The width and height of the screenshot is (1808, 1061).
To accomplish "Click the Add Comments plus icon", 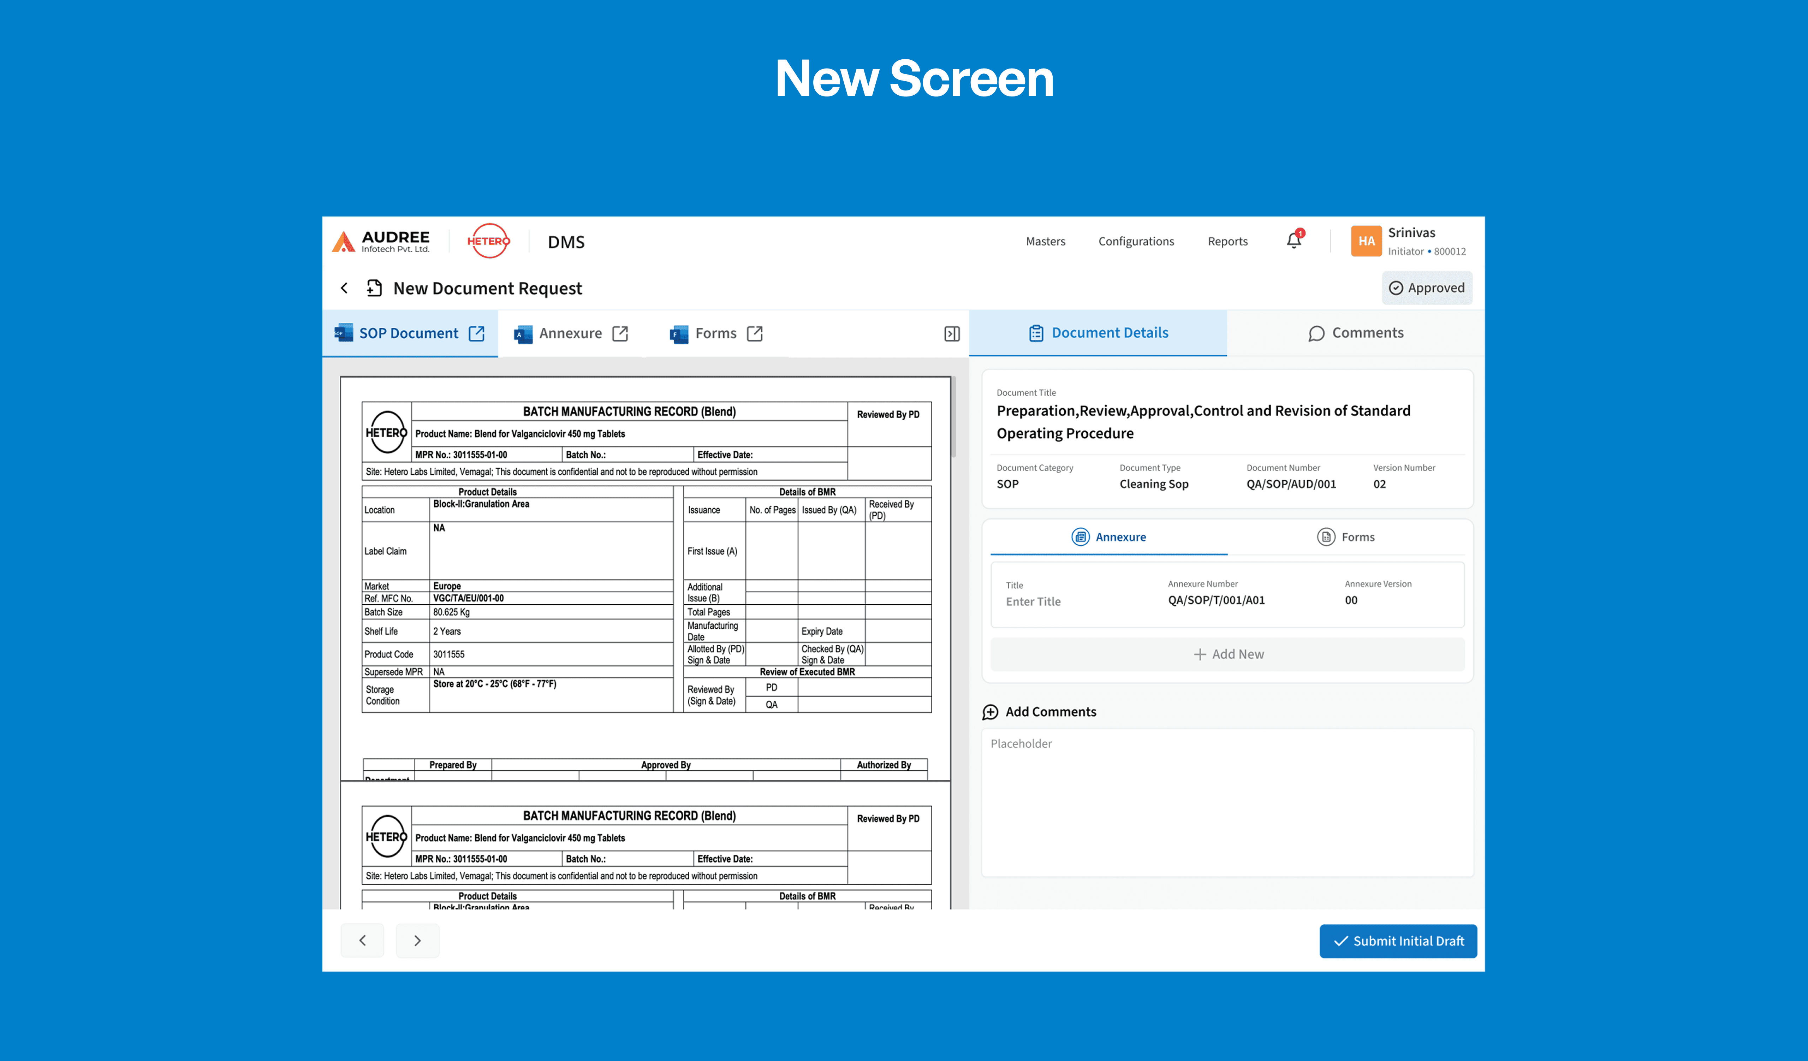I will tap(990, 712).
